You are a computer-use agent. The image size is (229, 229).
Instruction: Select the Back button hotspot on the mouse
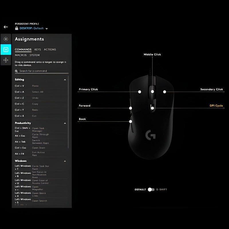131,121
